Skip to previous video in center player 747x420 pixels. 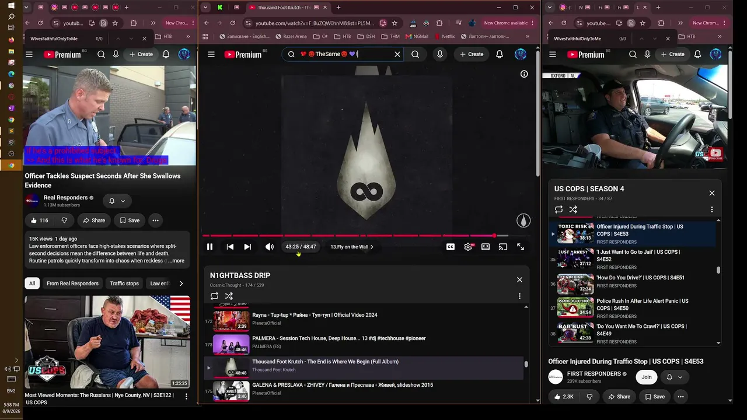(x=230, y=247)
